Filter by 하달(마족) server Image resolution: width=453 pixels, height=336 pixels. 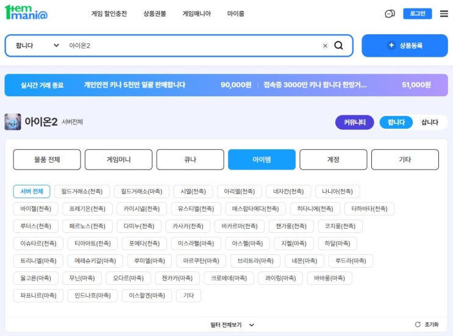337,243
